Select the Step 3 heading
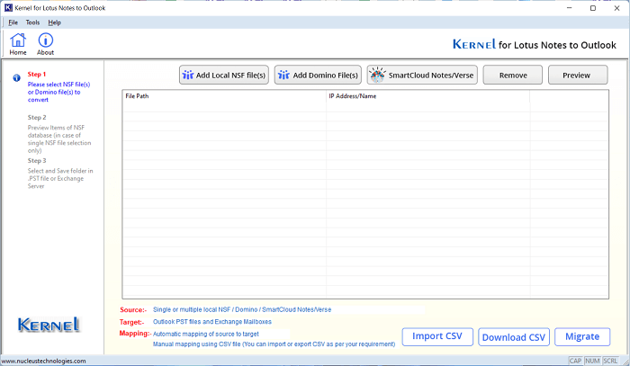 pos(37,161)
